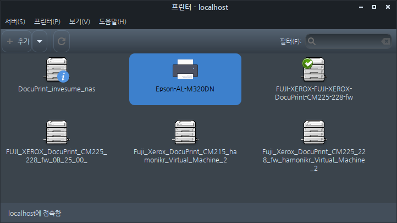Click the FUJI-XEROX-FUJI-XEROX-DocuPrint-CM225-228-fw name label
Viewport: 397px width, 223px height.
(314, 93)
